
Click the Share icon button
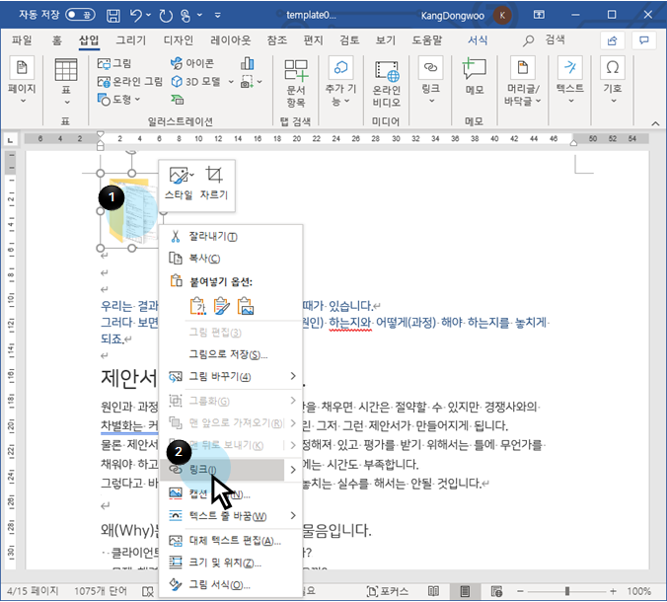612,40
